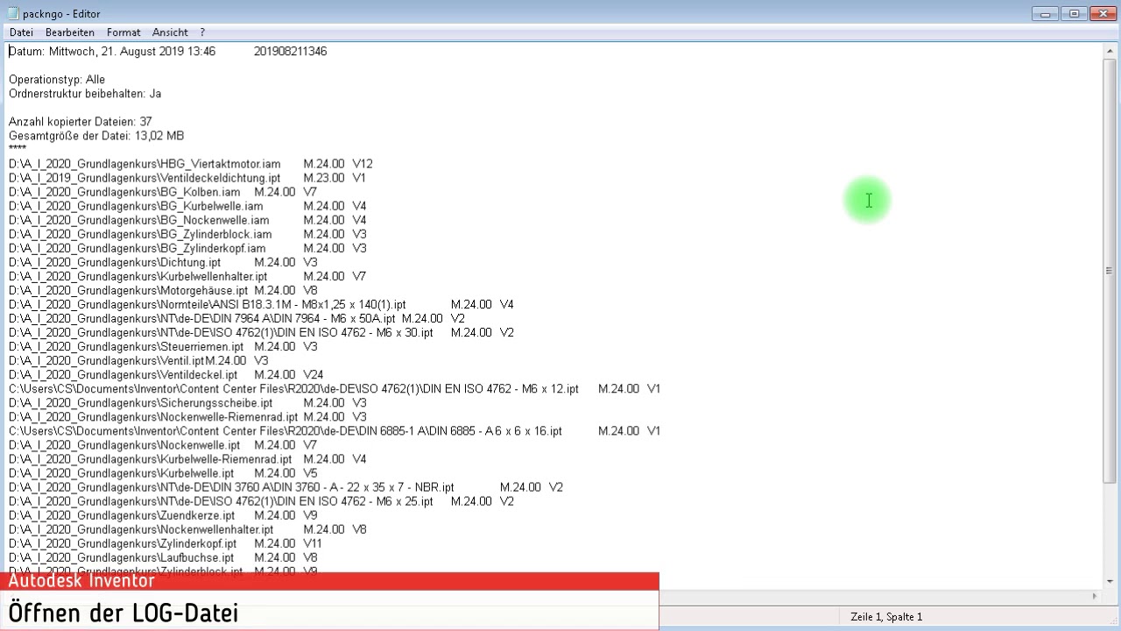Click version 'V11' of Zylinderkopf.ipt
The image size is (1121, 631).
(313, 542)
